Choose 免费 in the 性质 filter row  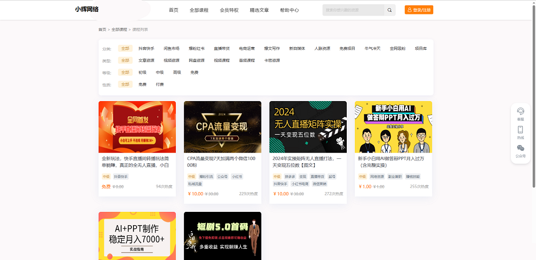[142, 85]
